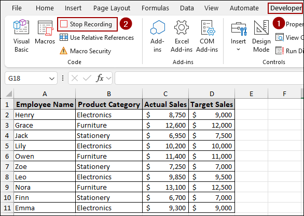Select the cell containing Finn
The image size is (304, 216).
pos(45,197)
